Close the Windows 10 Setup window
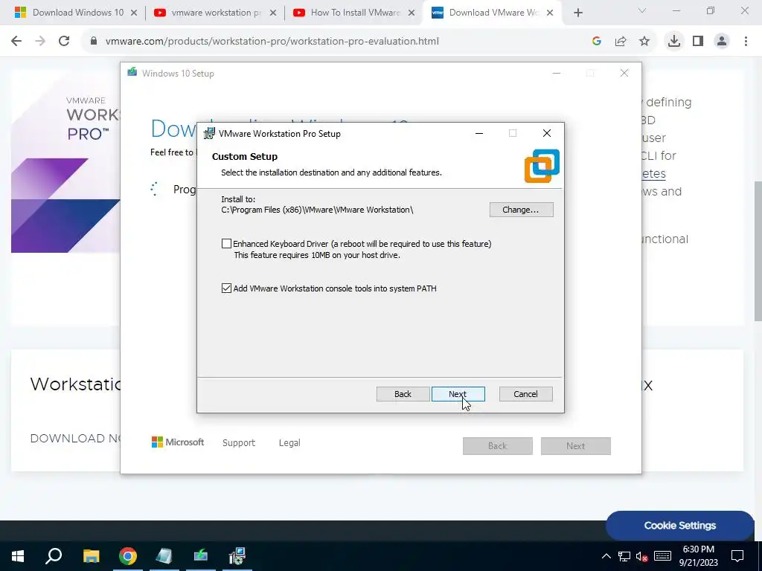This screenshot has width=762, height=571. (624, 74)
